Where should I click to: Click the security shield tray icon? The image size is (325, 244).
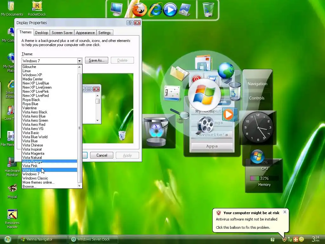(x=284, y=240)
